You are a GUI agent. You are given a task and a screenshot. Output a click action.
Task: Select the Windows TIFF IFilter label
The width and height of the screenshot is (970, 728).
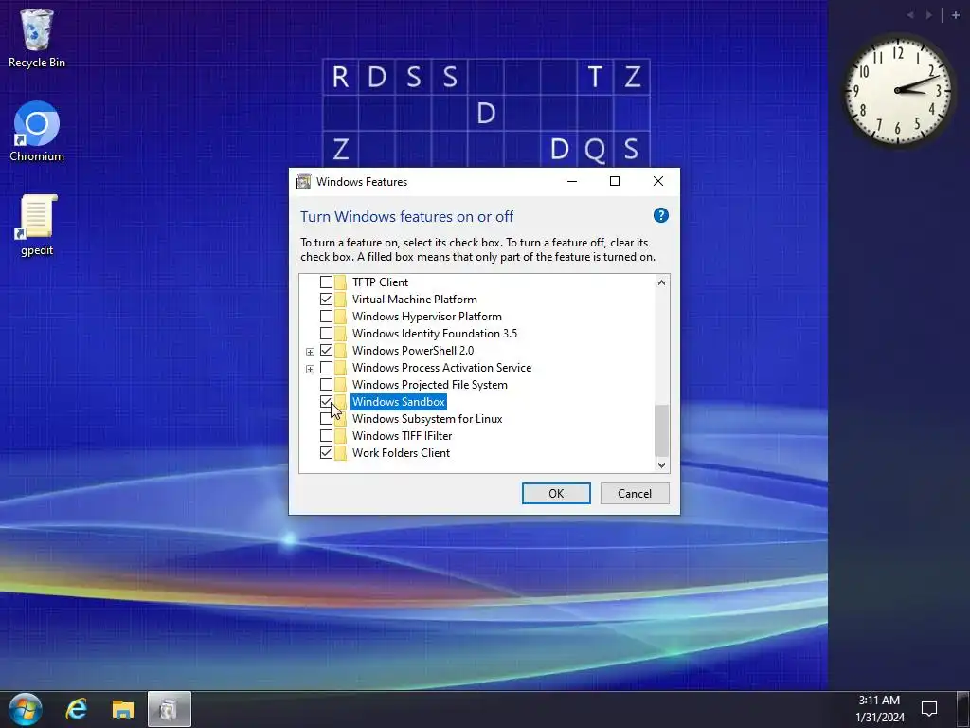402,436
